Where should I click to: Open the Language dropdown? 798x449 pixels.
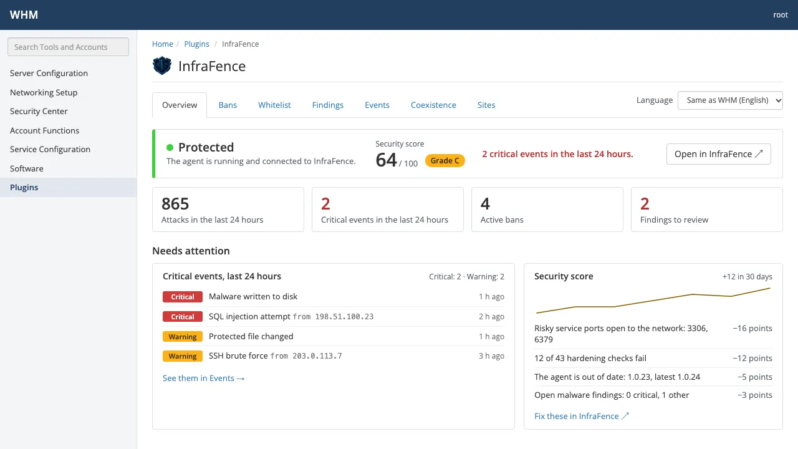pos(730,100)
